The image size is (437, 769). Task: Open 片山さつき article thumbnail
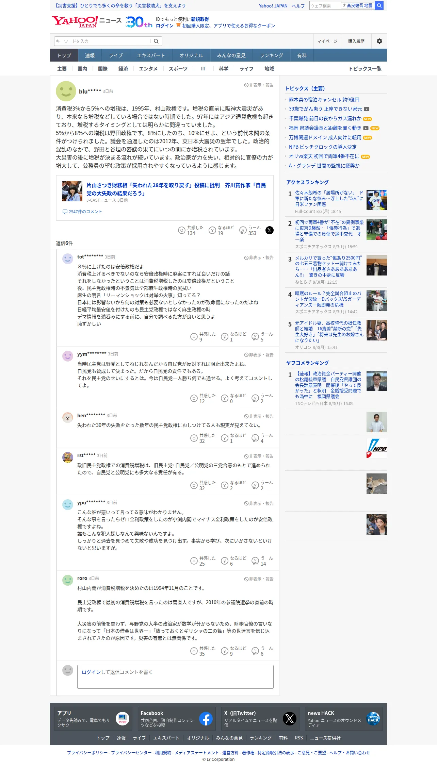(72, 191)
